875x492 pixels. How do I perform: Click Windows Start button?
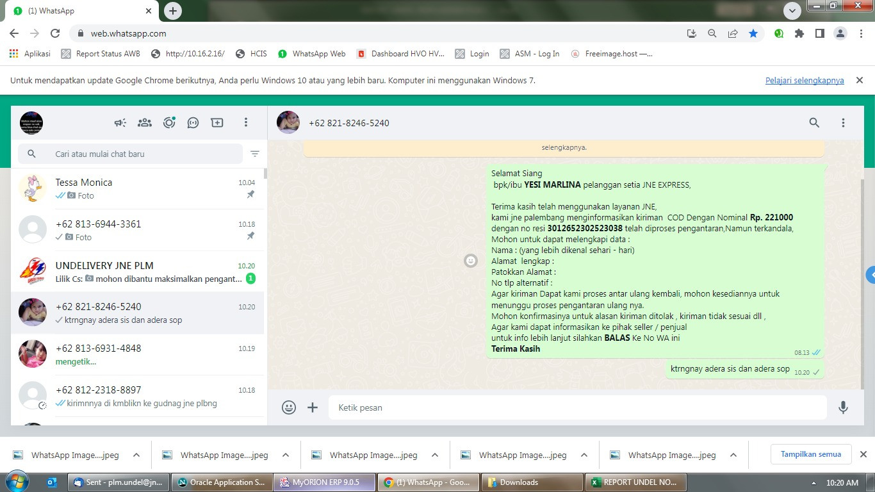17,482
